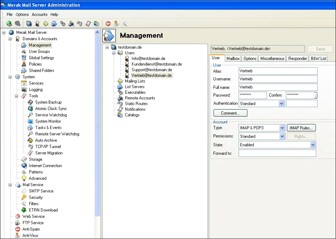The width and height of the screenshot is (336, 239).
Task: Collapse the Tools tree node
Action: point(17,96)
